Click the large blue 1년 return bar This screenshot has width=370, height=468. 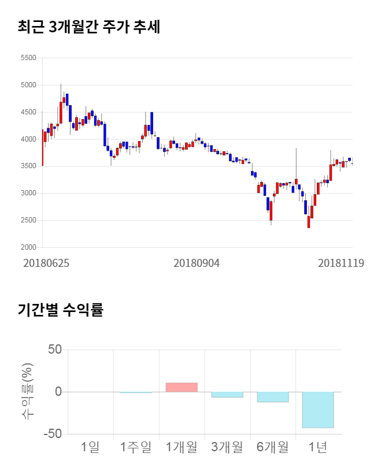[318, 410]
